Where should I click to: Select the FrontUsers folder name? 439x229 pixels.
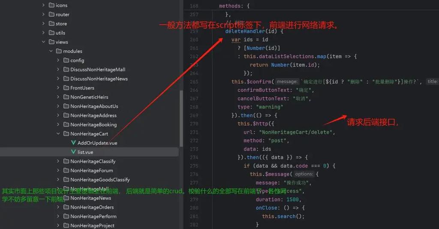click(82, 88)
